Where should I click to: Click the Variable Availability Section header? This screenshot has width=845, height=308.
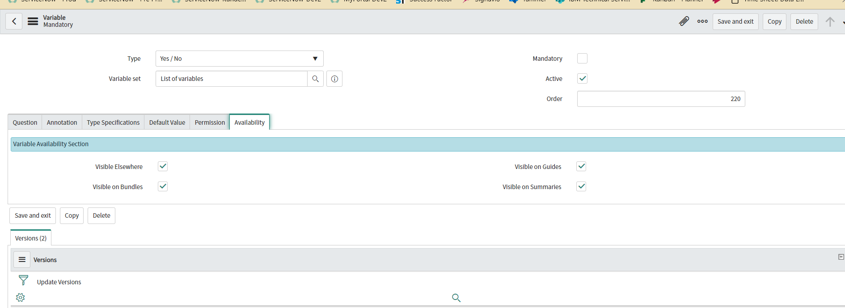(428, 144)
